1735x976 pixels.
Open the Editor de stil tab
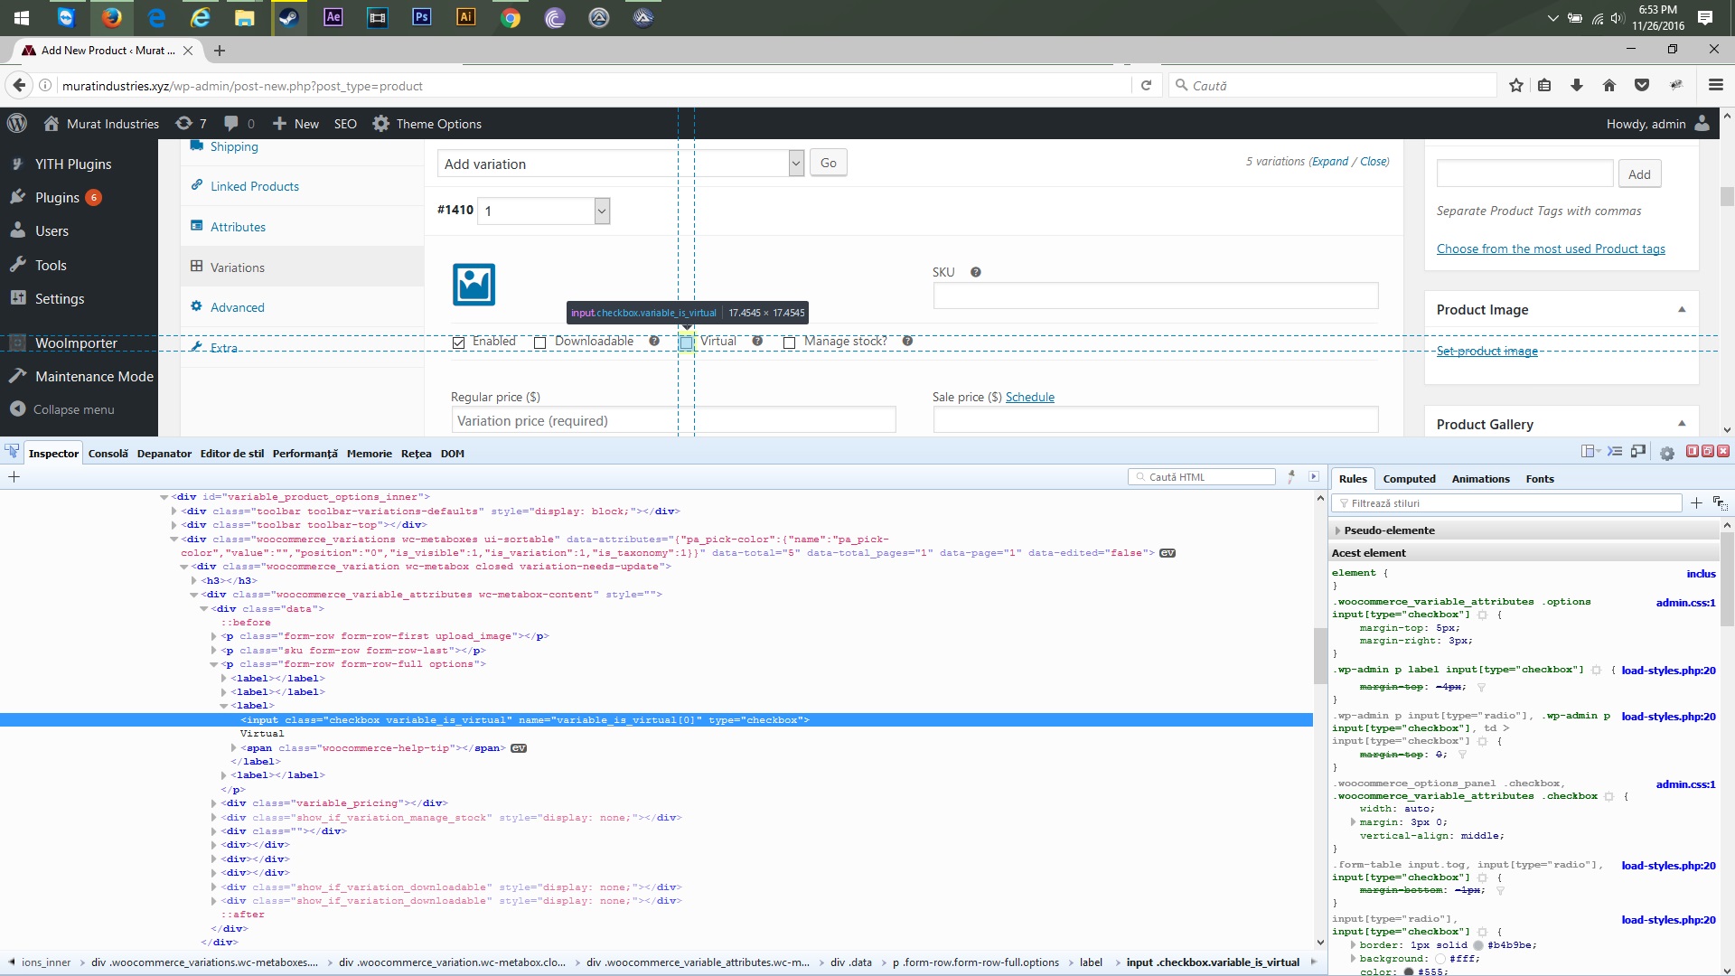pos(232,454)
